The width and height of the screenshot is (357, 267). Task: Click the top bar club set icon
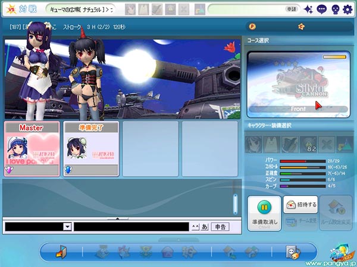157,9
